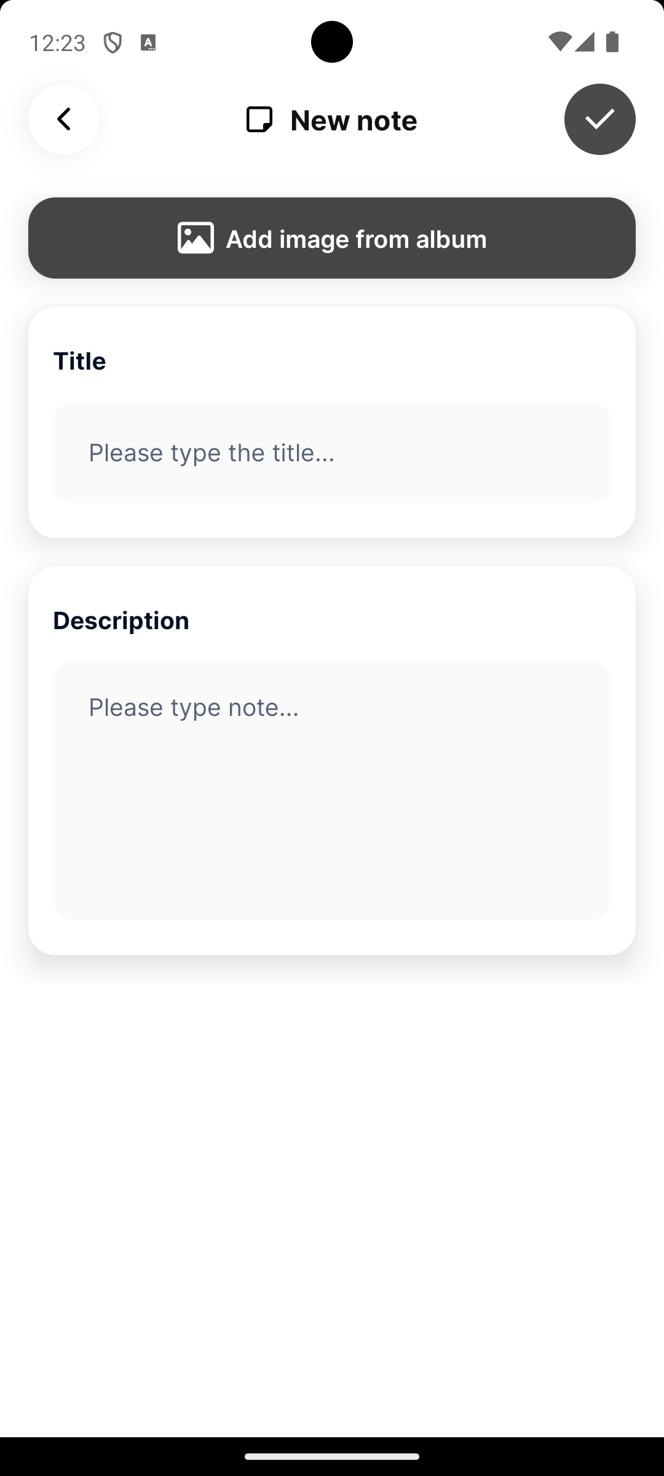Click the empty lower part of the note text area

click(x=332, y=861)
